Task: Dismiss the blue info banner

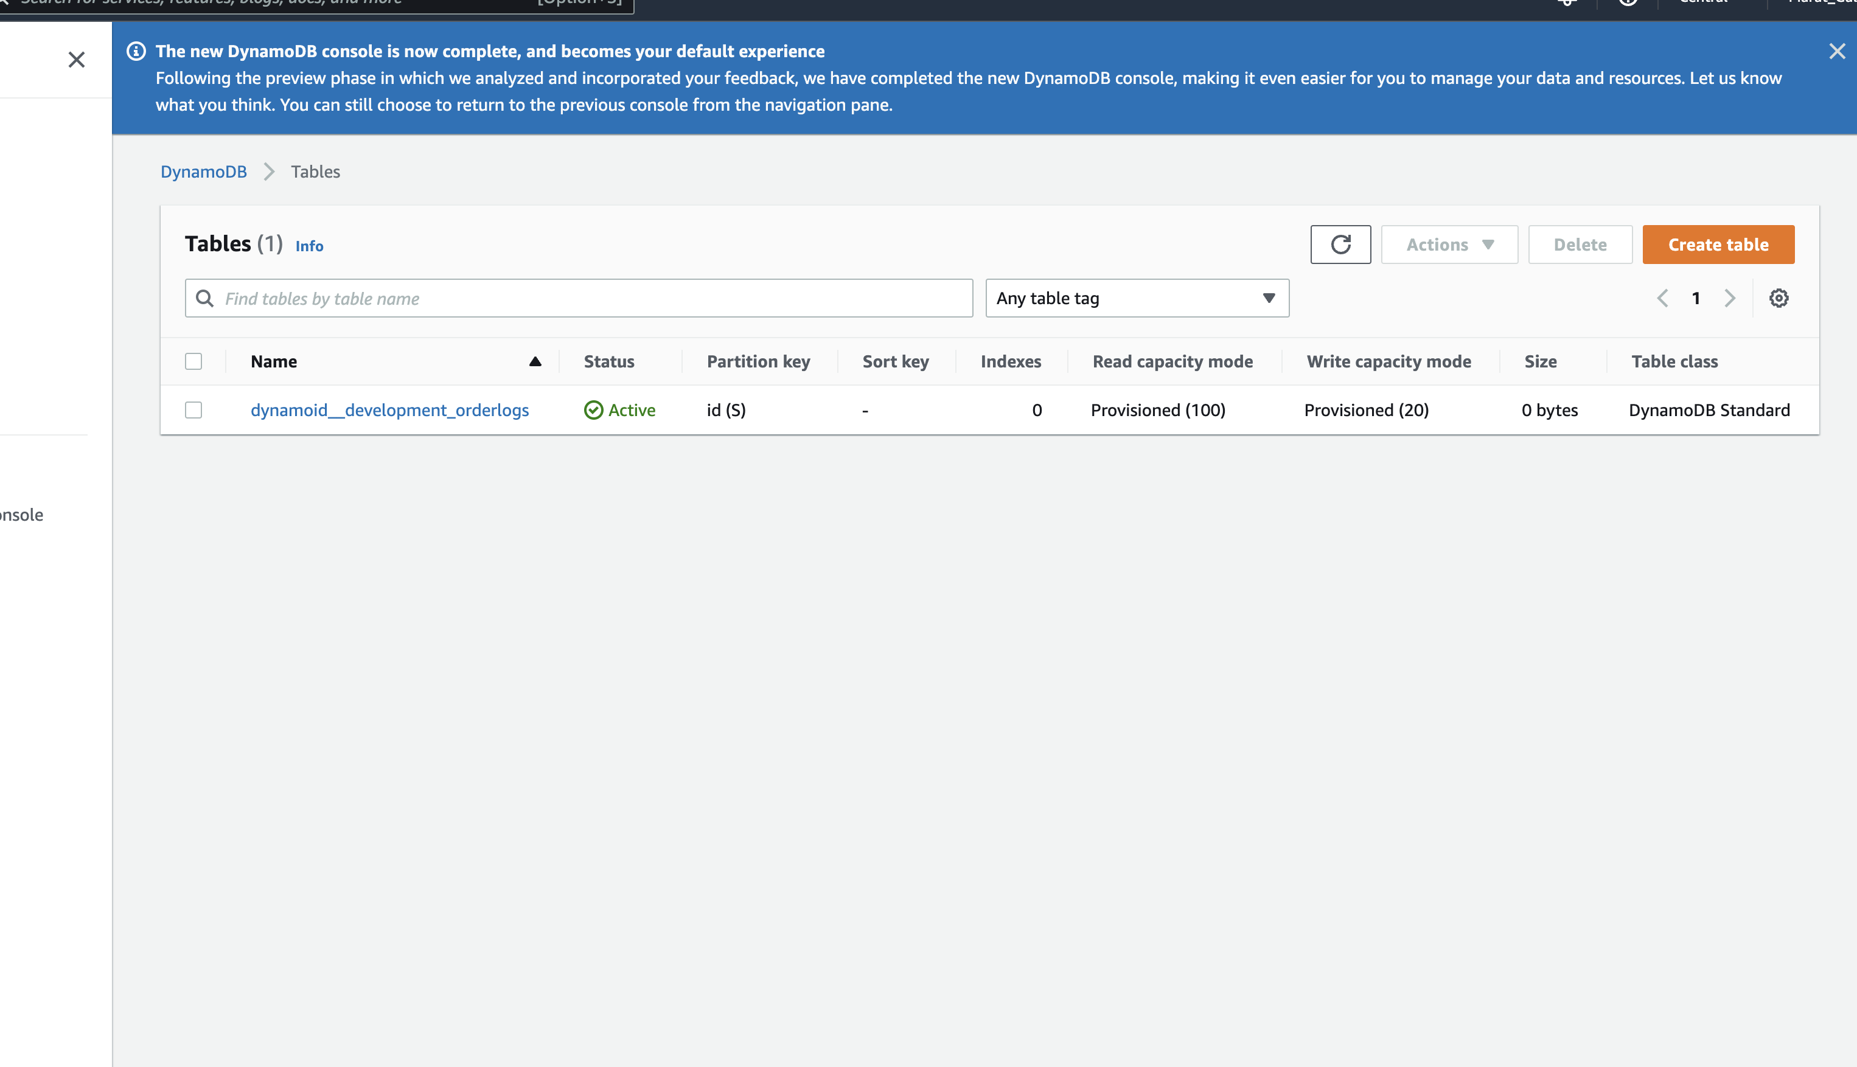Action: [x=1836, y=51]
